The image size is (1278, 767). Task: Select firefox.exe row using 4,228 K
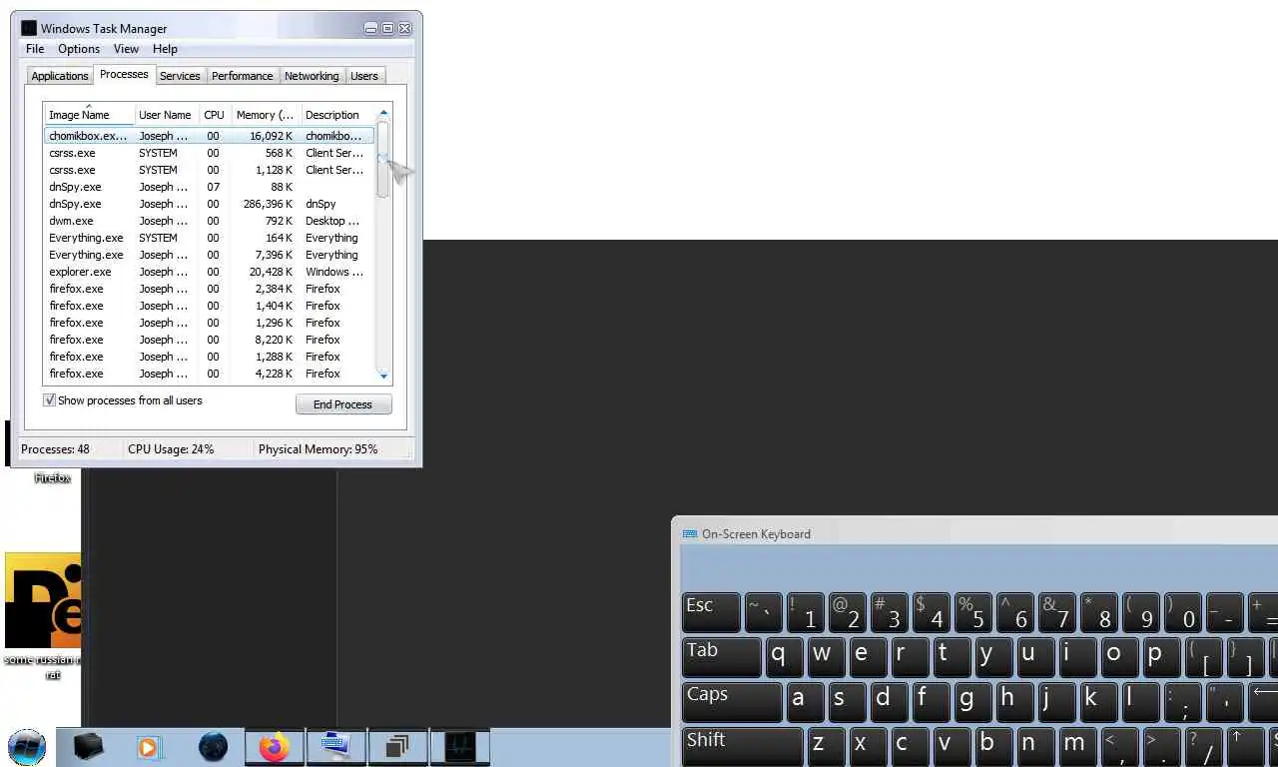pos(209,374)
